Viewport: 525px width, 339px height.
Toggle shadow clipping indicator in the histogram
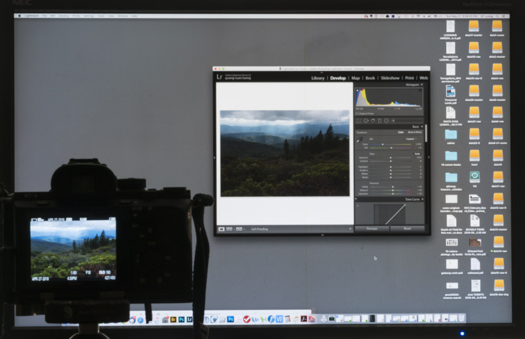(357, 90)
